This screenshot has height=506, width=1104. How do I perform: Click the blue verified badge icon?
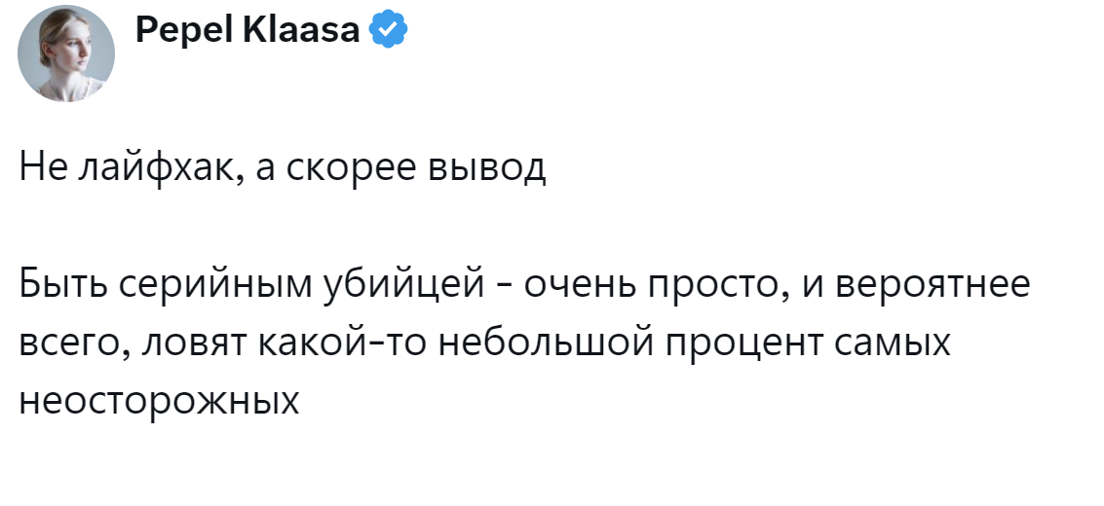coord(390,34)
